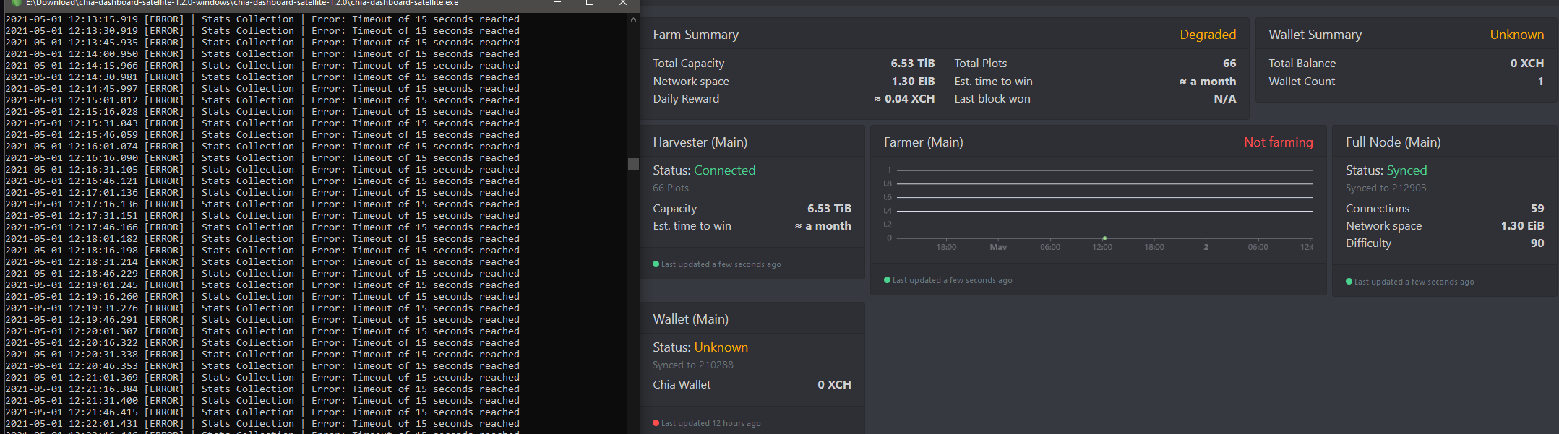Click the Not farming indicator in Farmer panel
This screenshot has width=1559, height=434.
1279,142
